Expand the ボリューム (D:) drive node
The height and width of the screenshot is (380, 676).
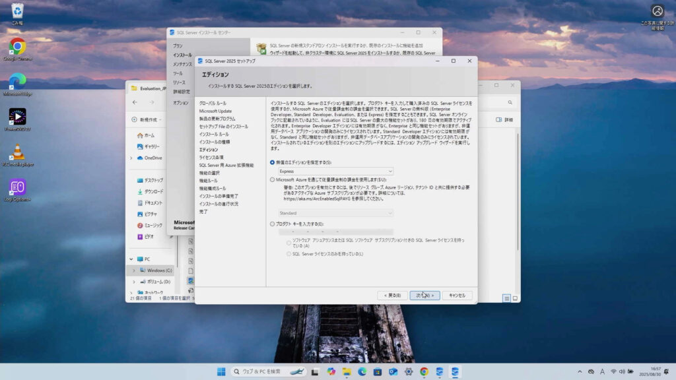pos(134,282)
